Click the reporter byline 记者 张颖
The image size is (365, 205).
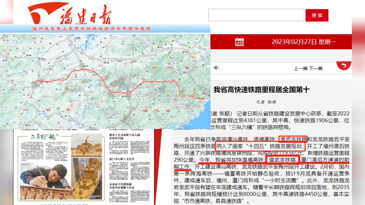pyautogui.click(x=266, y=102)
